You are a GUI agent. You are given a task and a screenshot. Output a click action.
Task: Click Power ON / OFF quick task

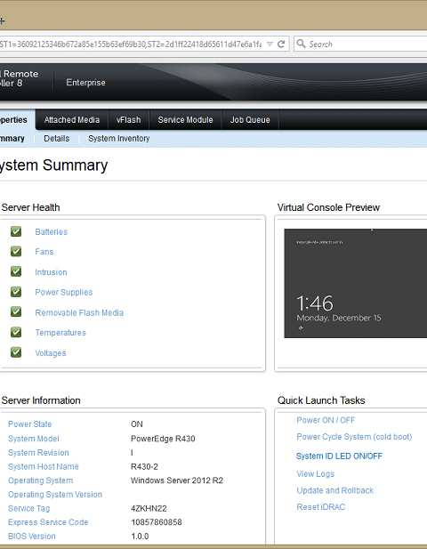pos(326,420)
